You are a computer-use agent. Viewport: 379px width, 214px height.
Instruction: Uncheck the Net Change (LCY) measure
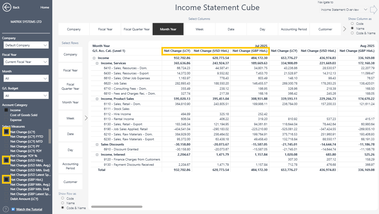click(6, 132)
